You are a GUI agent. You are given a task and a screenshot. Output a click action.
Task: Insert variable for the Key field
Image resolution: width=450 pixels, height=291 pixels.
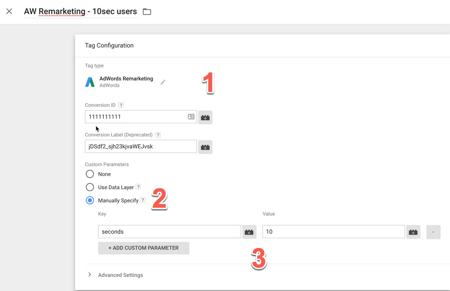tap(249, 232)
